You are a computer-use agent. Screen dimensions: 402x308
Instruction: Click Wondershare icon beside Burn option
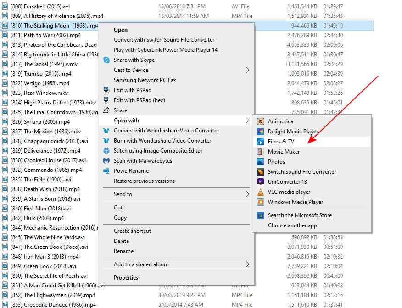[x=106, y=141]
